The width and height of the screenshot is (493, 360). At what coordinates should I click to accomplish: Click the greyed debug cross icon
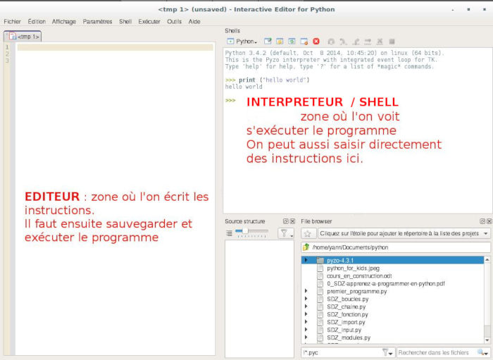tap(380, 41)
